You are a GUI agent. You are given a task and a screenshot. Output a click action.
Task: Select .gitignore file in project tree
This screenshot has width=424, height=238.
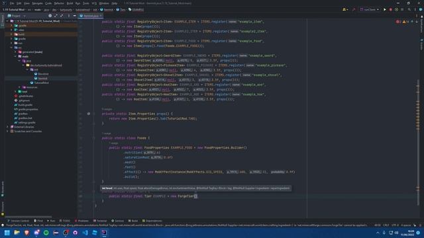click(22, 100)
